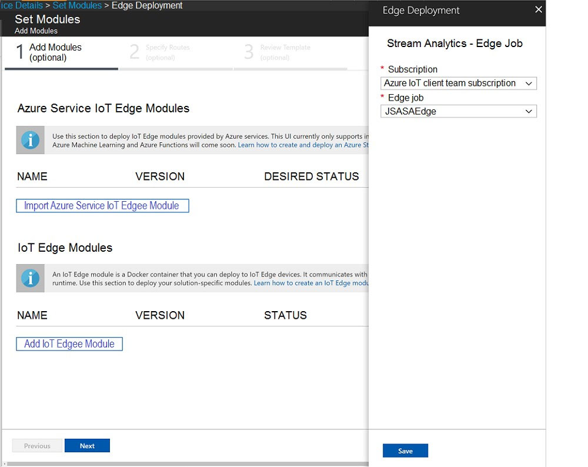Click the info icon in IoT Edge Modules section
This screenshot has height=467, width=588.
(x=31, y=278)
